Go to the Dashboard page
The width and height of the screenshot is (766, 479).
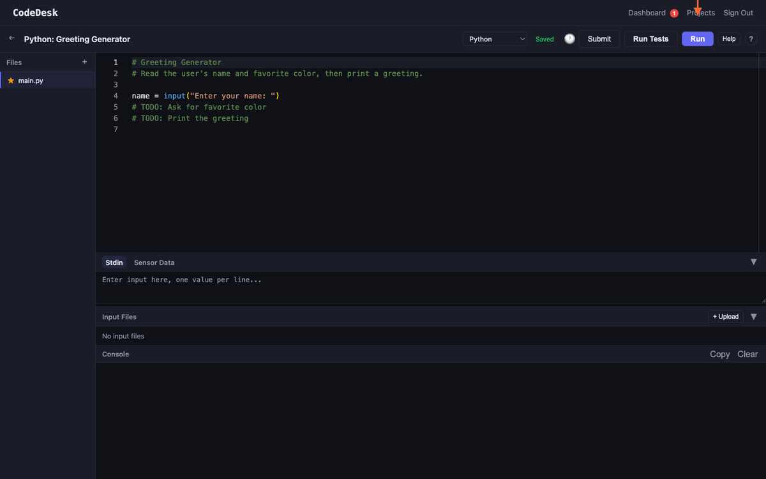coord(647,12)
